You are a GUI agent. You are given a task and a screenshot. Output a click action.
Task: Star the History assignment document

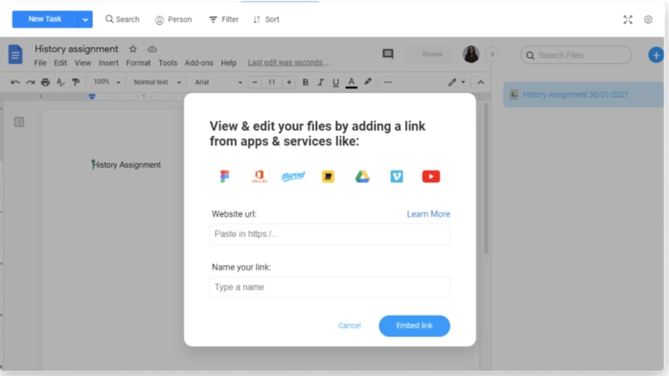tap(133, 49)
